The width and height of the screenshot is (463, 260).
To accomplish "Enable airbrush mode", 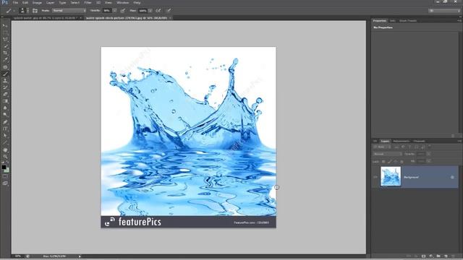I will [158, 11].
